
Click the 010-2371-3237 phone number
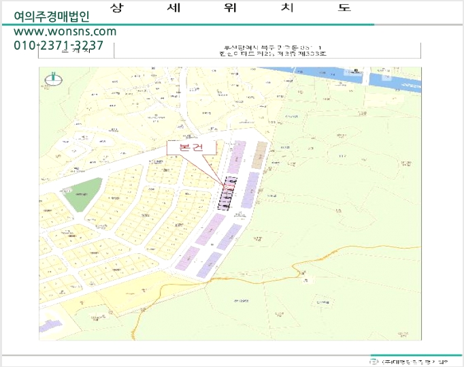point(59,46)
